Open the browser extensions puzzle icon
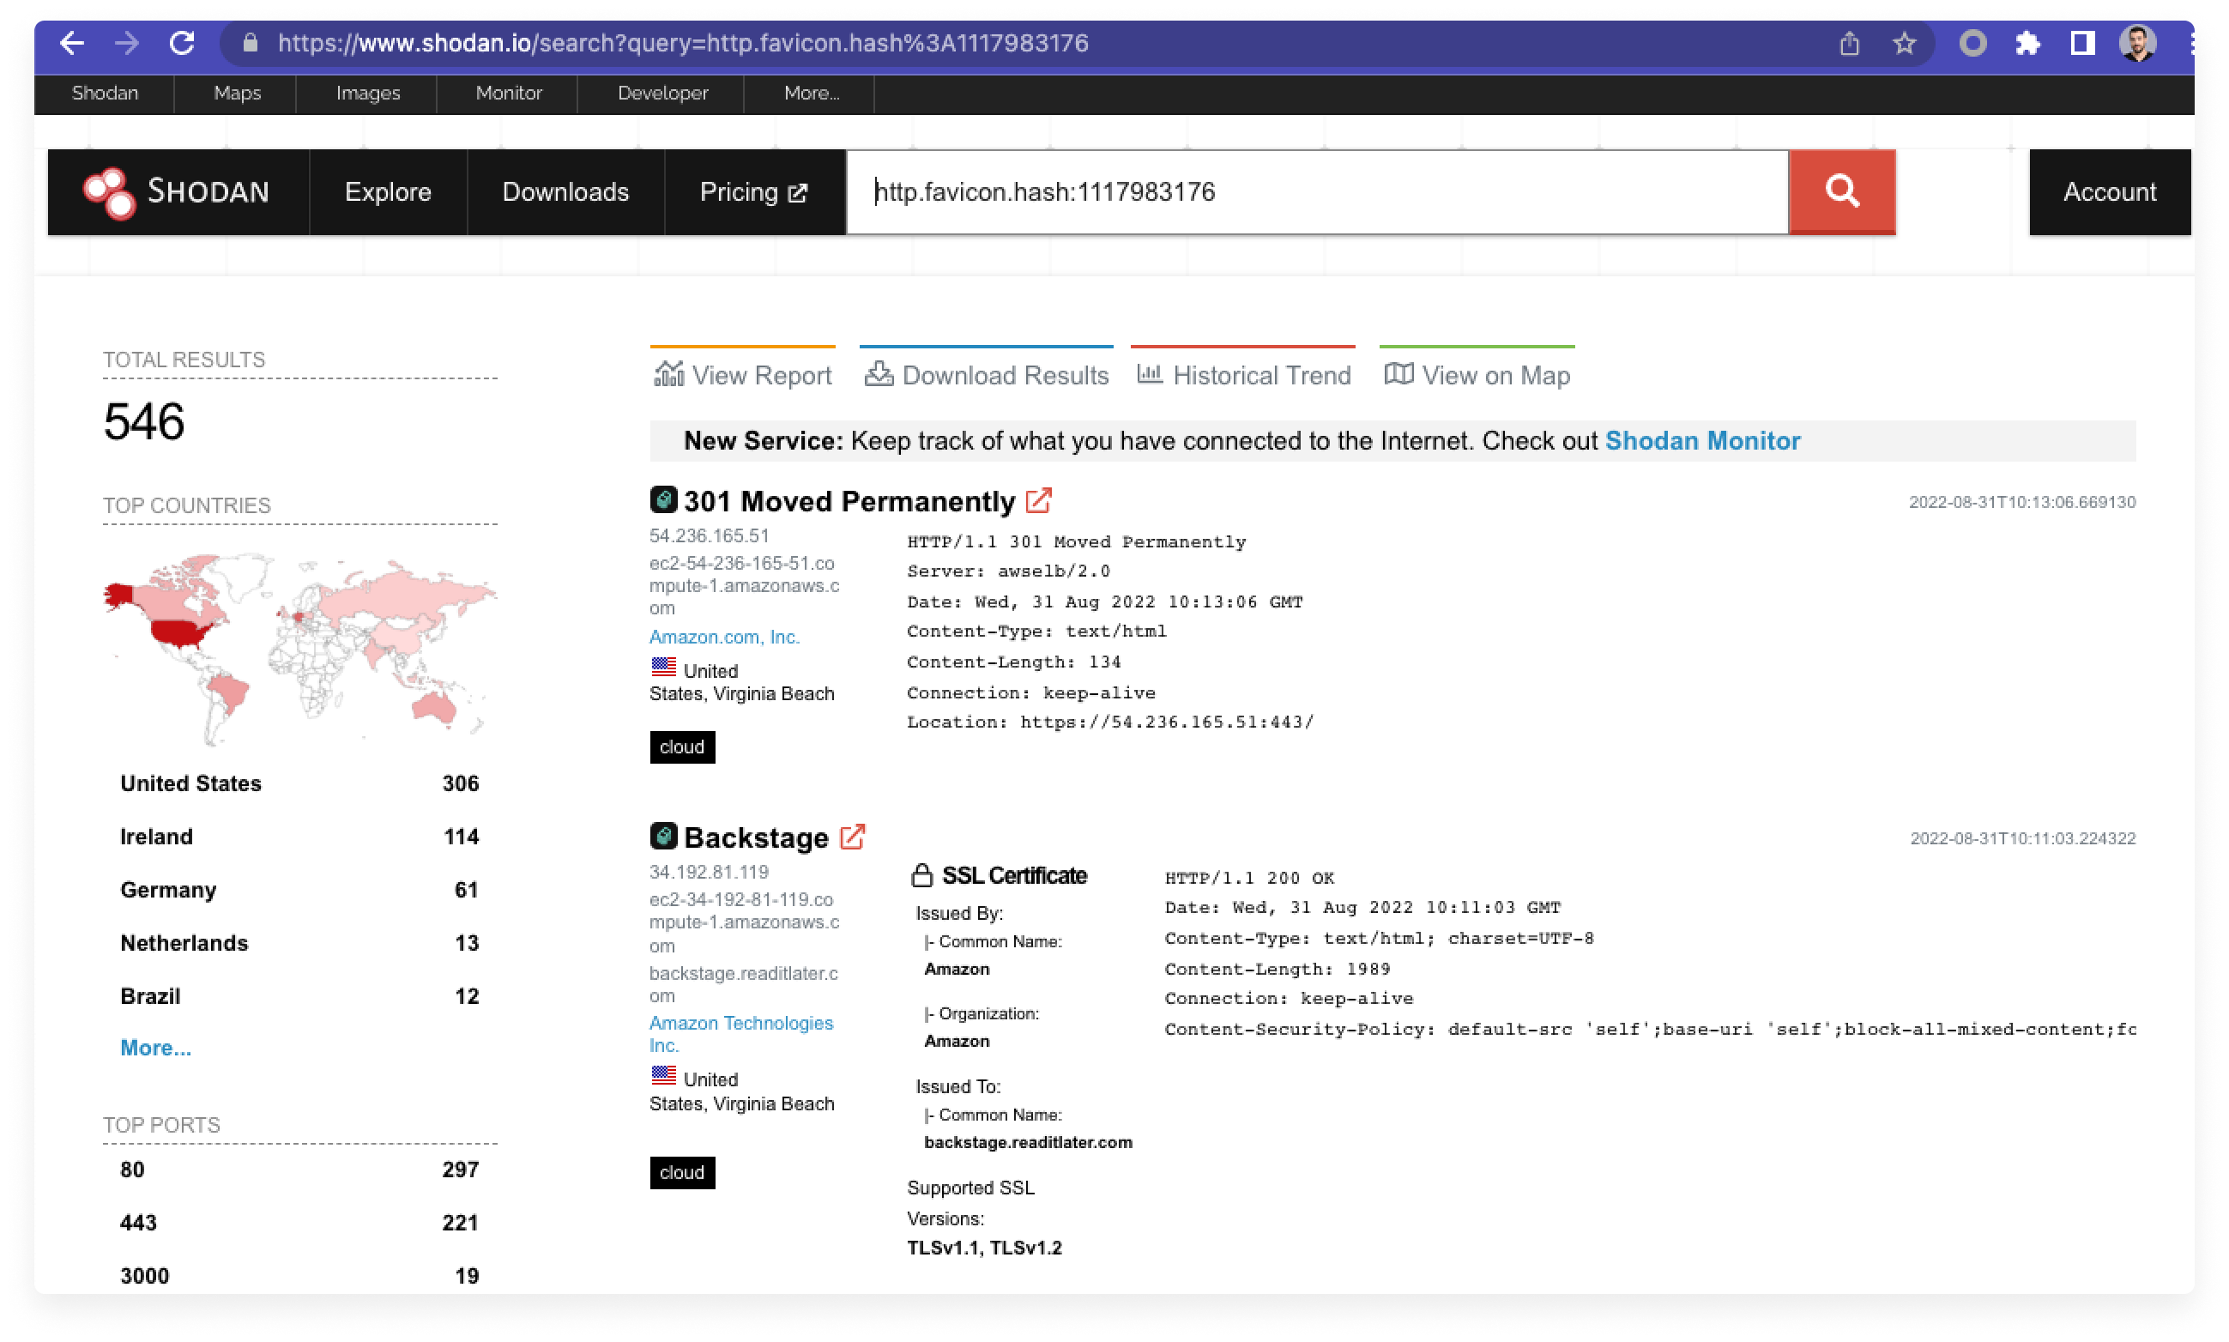This screenshot has width=2229, height=1342. [2028, 44]
